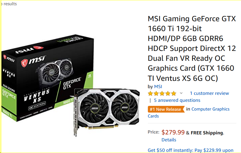Select the MSI dragon logo on box front

click(x=24, y=63)
